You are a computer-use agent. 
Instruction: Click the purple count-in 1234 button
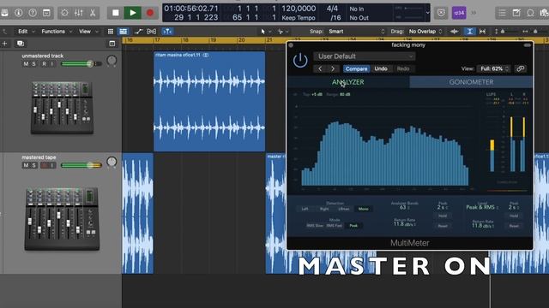(x=459, y=13)
